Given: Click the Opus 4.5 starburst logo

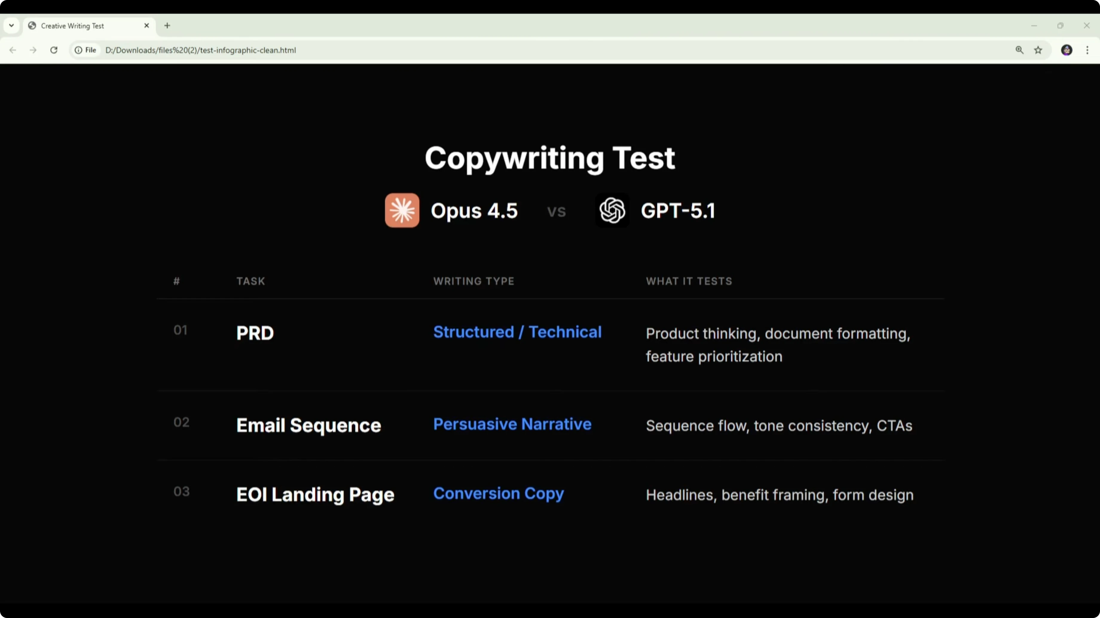Looking at the screenshot, I should (402, 210).
